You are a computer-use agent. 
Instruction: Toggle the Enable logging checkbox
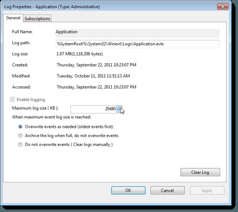[x=12, y=99]
